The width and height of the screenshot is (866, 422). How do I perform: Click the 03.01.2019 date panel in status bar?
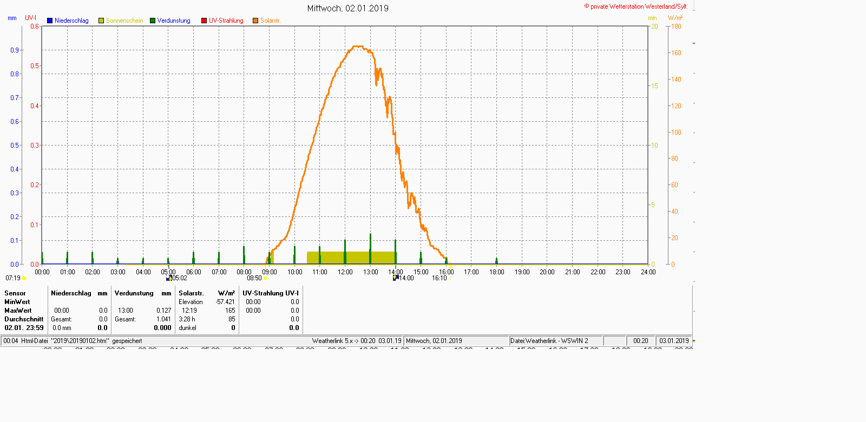pos(674,341)
